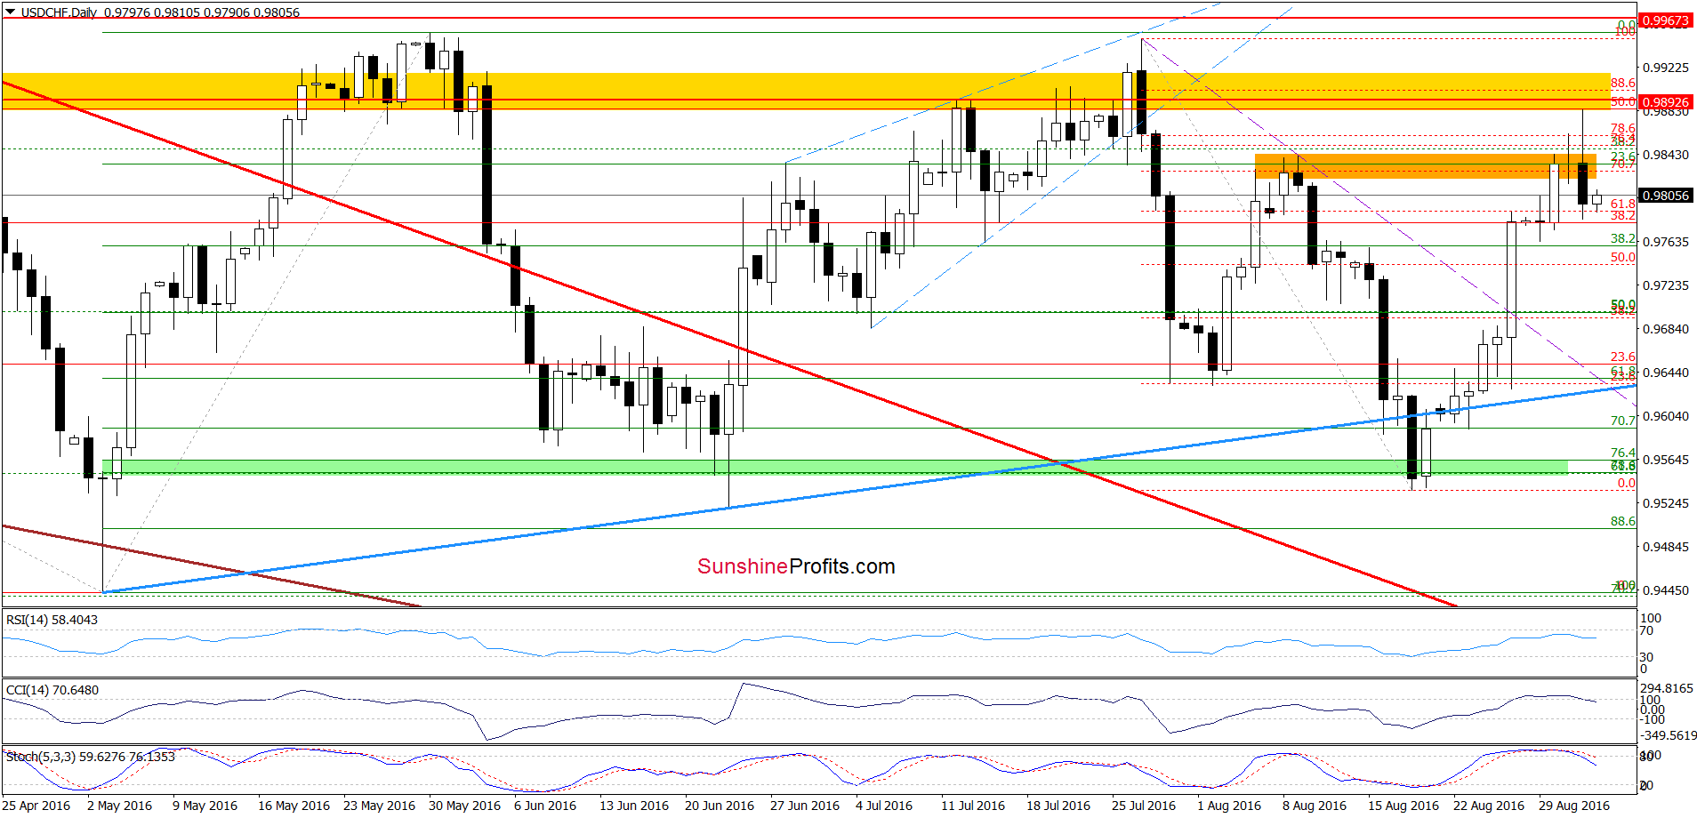Click the 0.96440 price axis value
The image size is (1697, 818).
[1665, 373]
